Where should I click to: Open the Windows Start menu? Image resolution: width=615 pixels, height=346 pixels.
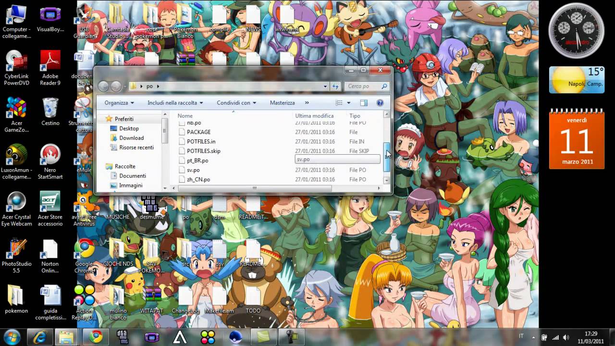12,337
